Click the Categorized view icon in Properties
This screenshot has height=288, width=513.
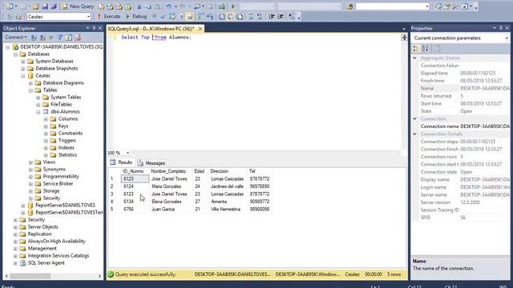(x=416, y=48)
